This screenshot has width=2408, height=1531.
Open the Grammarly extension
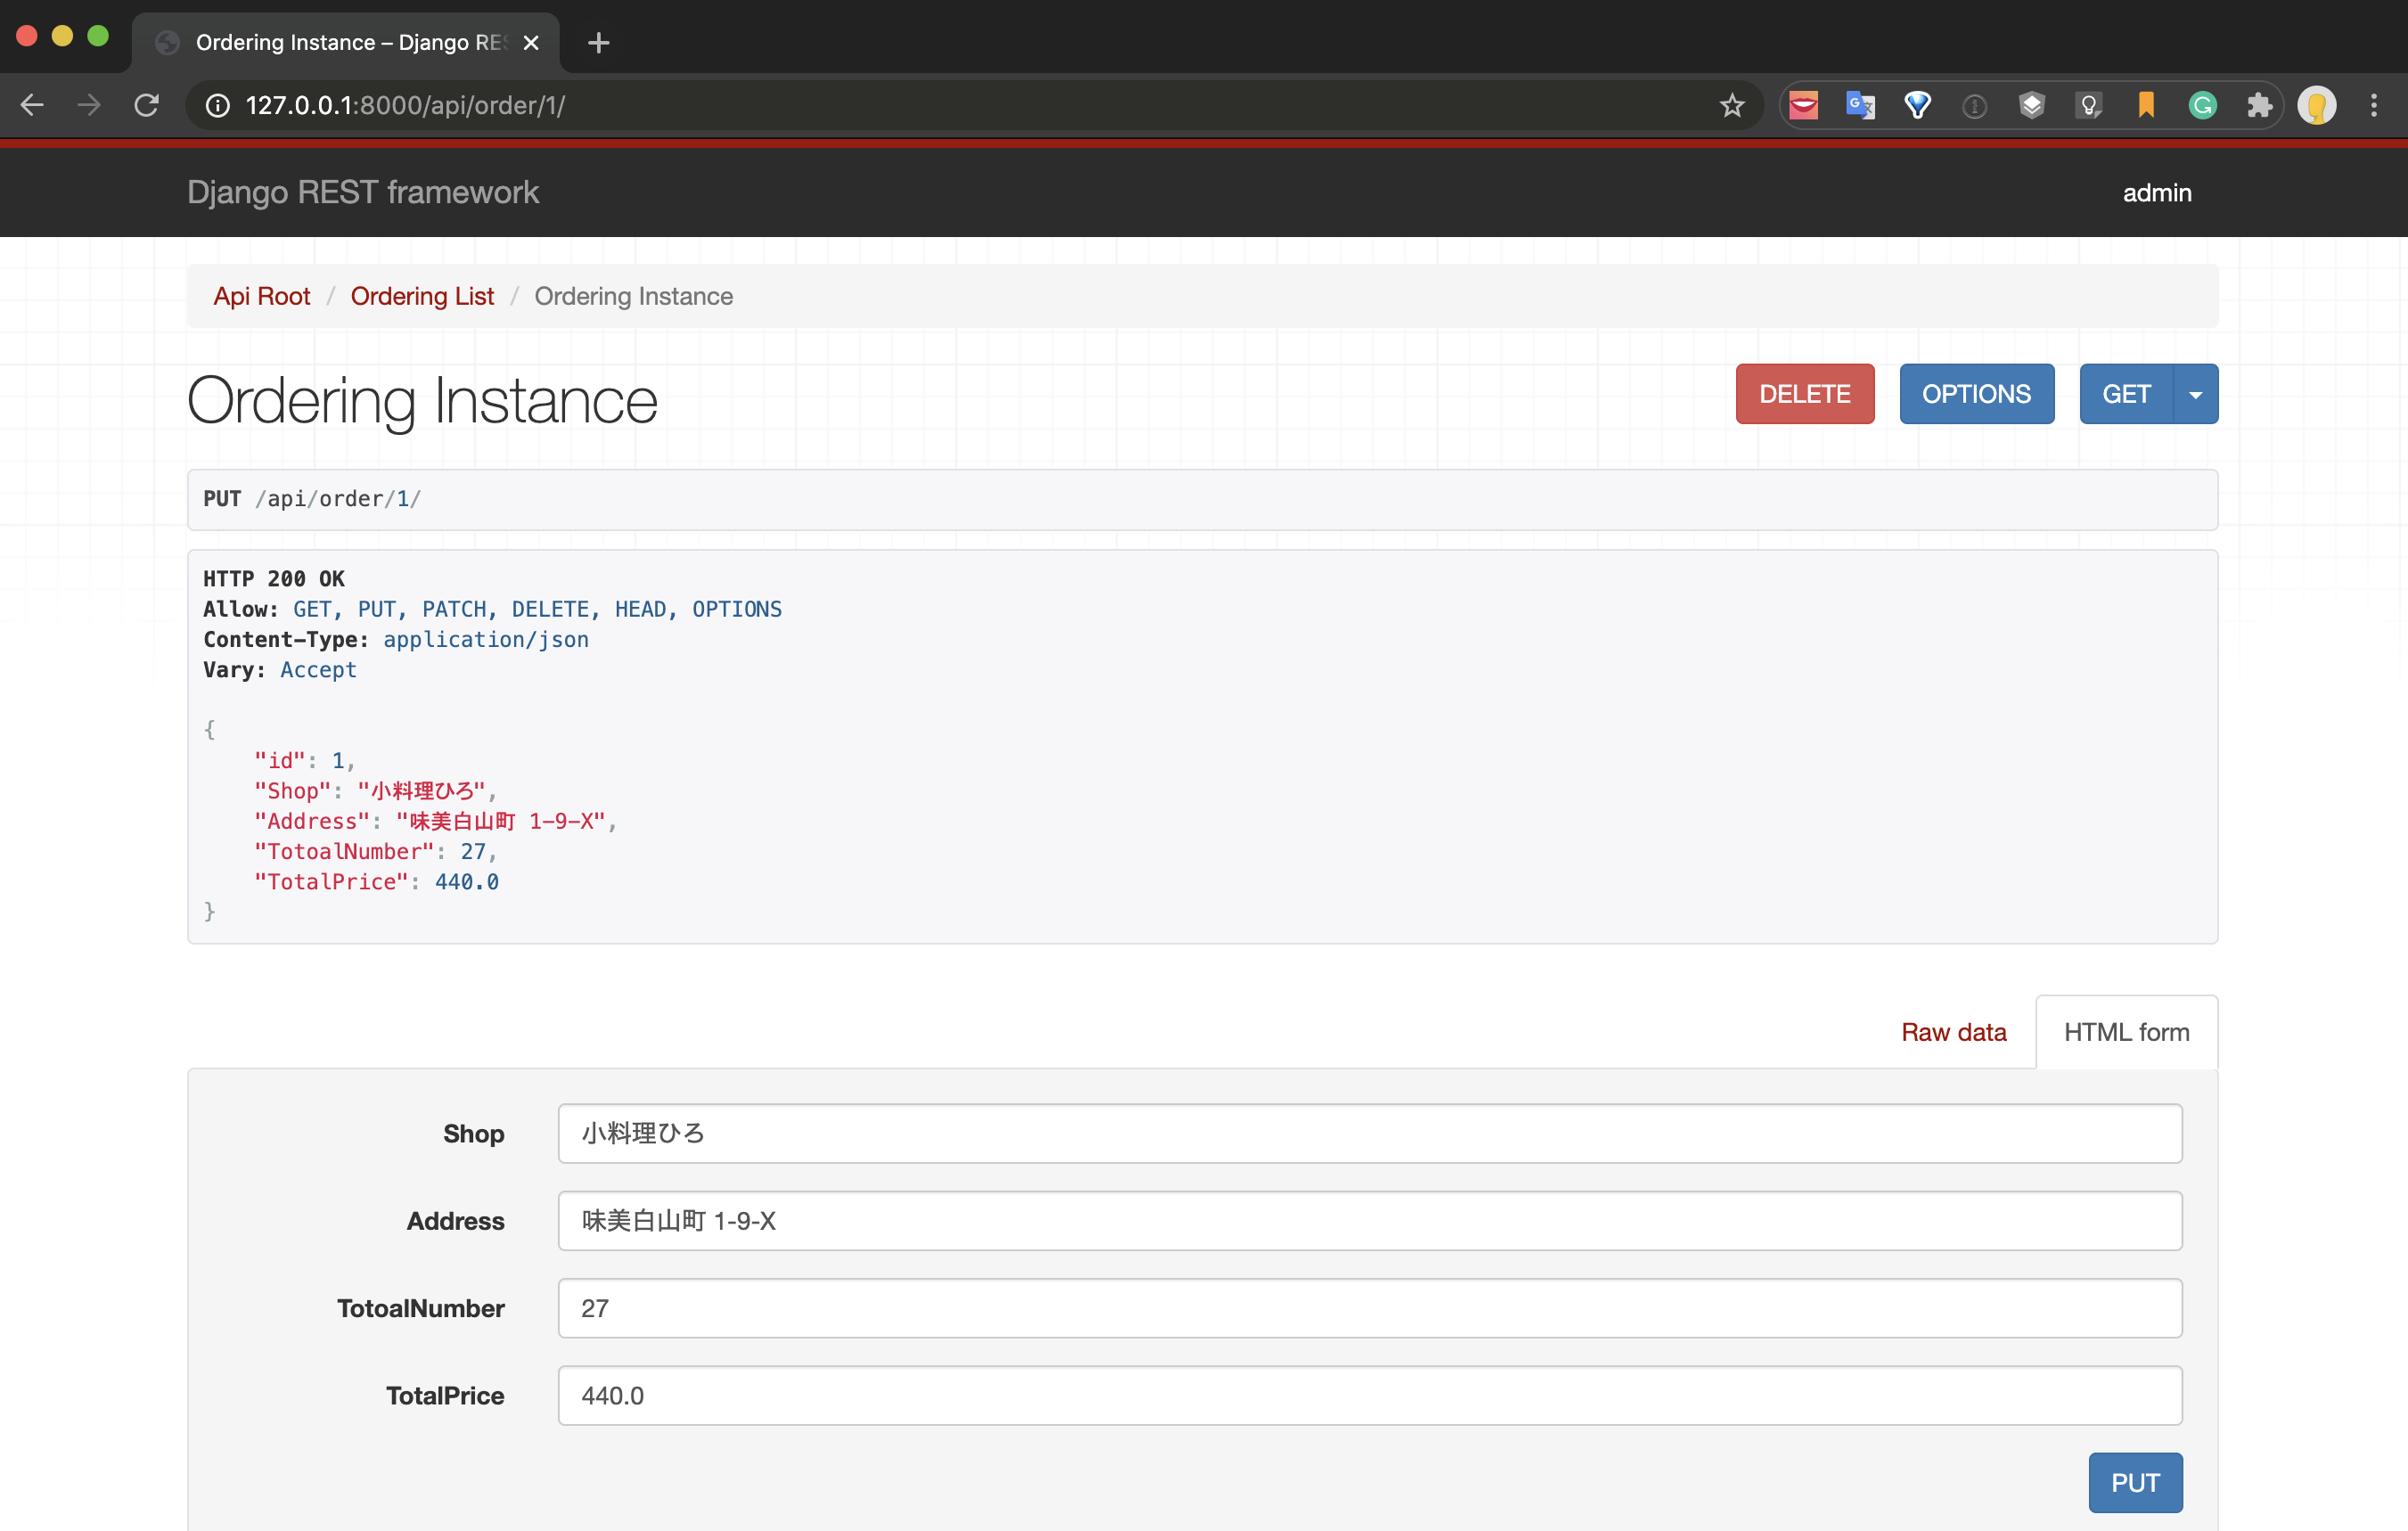2202,105
